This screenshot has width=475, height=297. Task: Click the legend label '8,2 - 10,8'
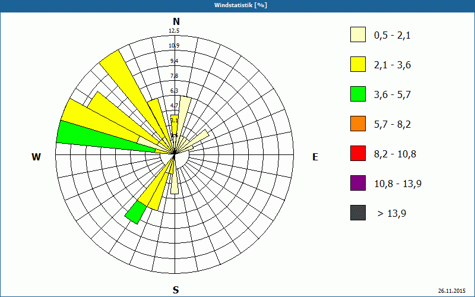point(395,154)
